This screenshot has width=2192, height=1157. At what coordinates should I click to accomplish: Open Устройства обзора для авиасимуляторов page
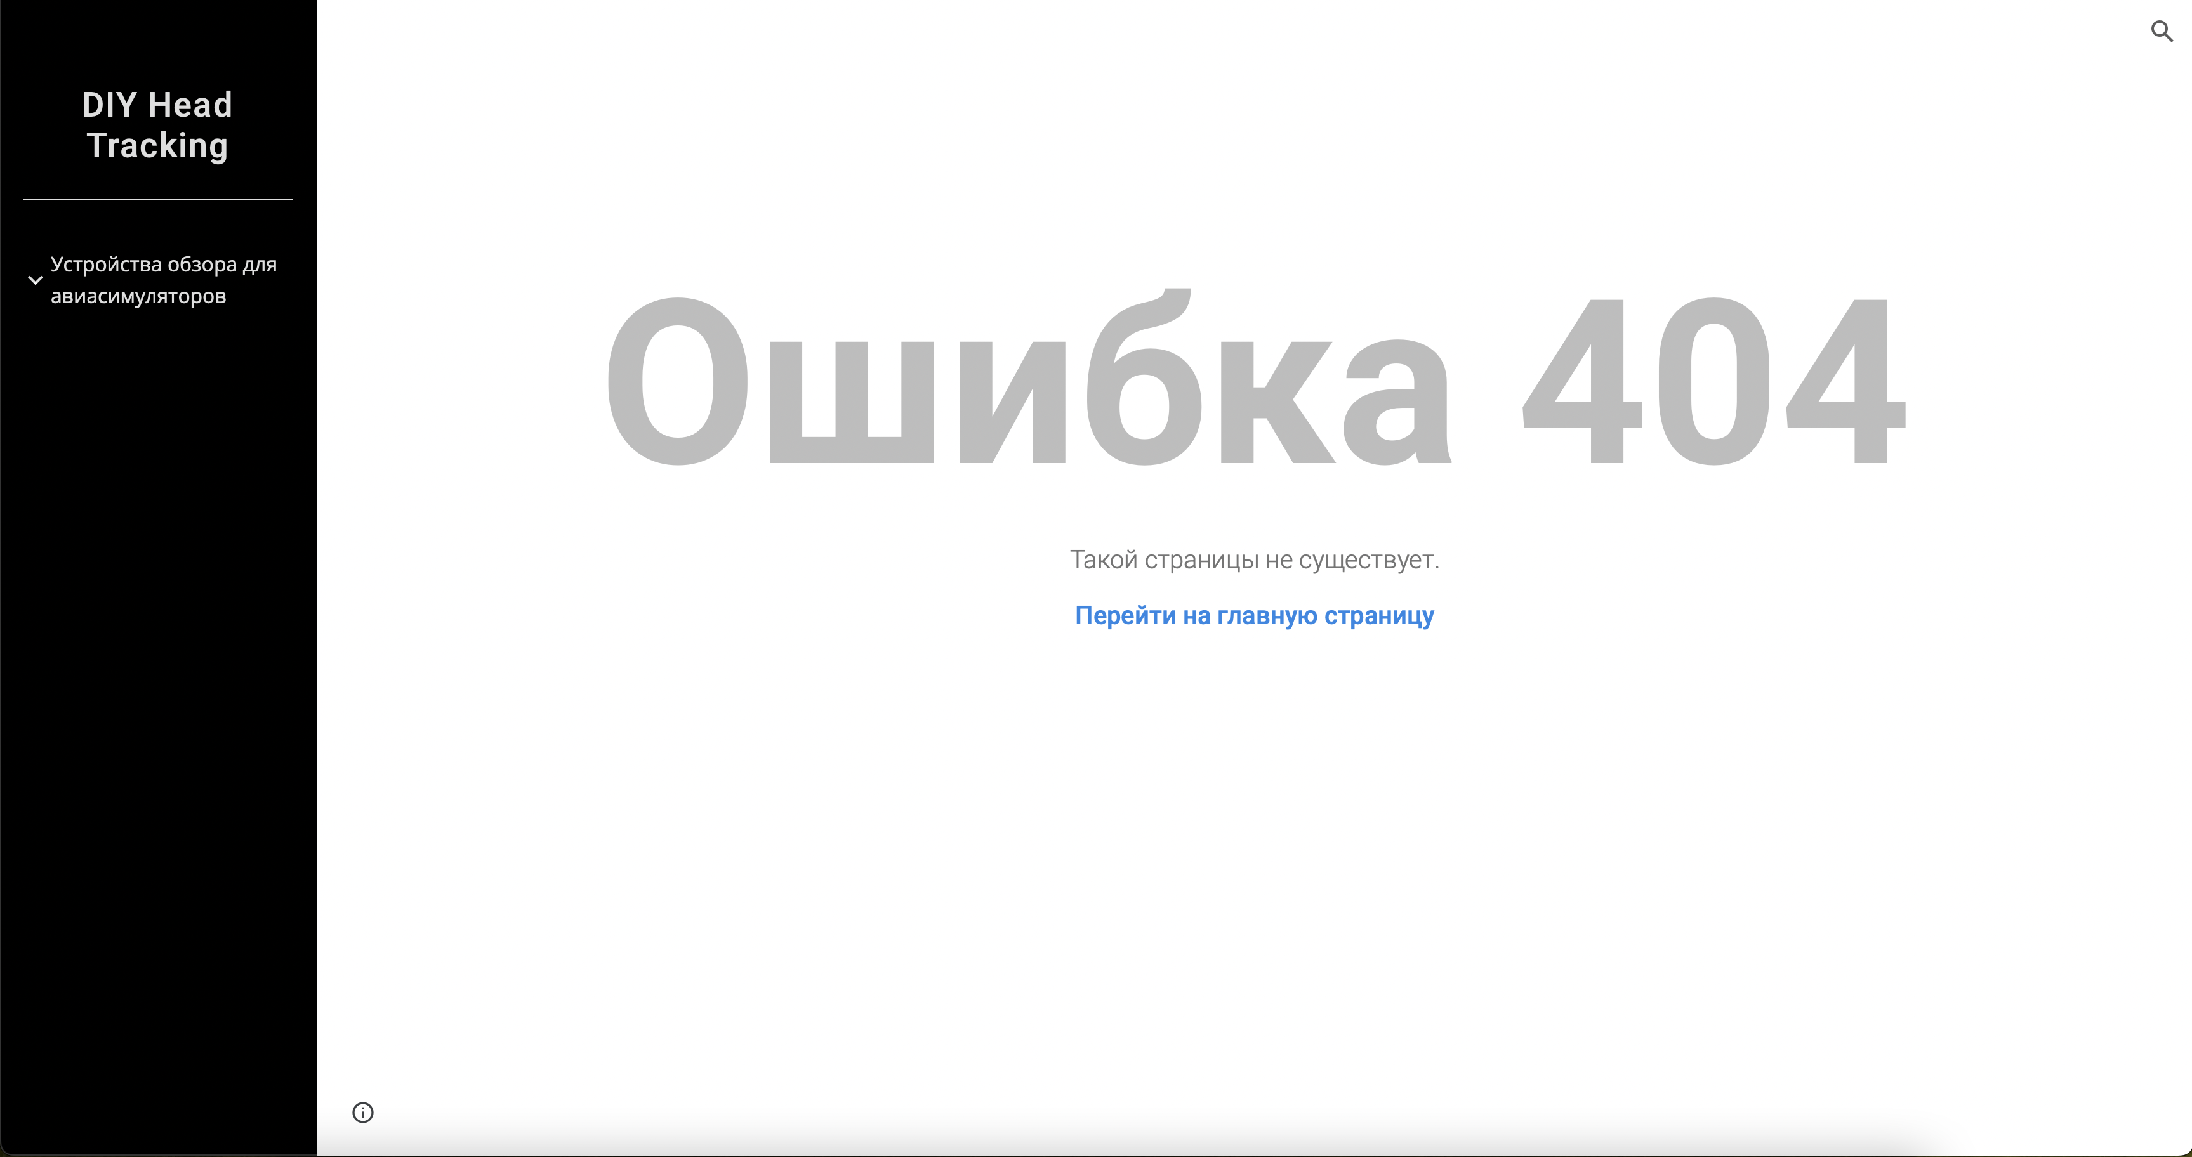coord(163,280)
